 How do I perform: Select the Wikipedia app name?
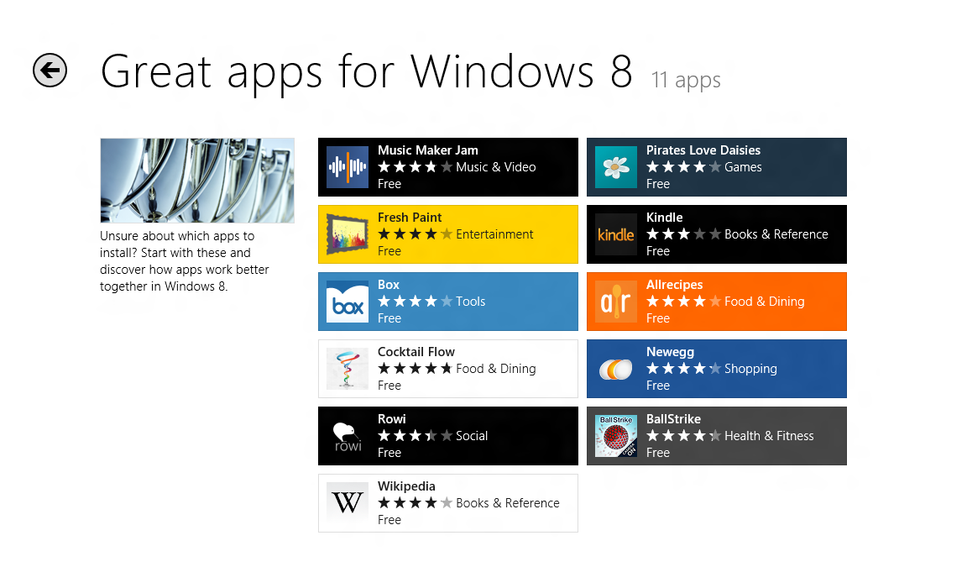point(406,486)
